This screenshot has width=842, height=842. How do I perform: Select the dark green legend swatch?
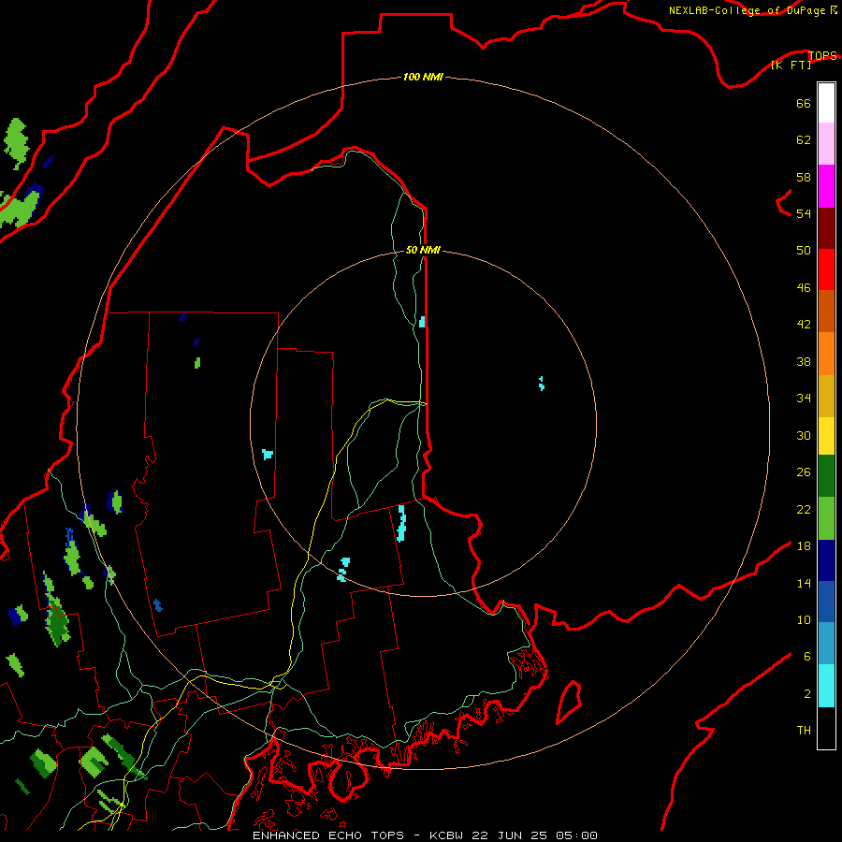tap(826, 476)
